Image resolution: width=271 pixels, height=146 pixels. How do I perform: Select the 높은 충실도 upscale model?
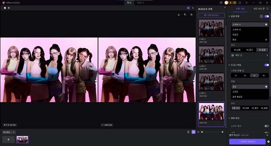[250, 97]
